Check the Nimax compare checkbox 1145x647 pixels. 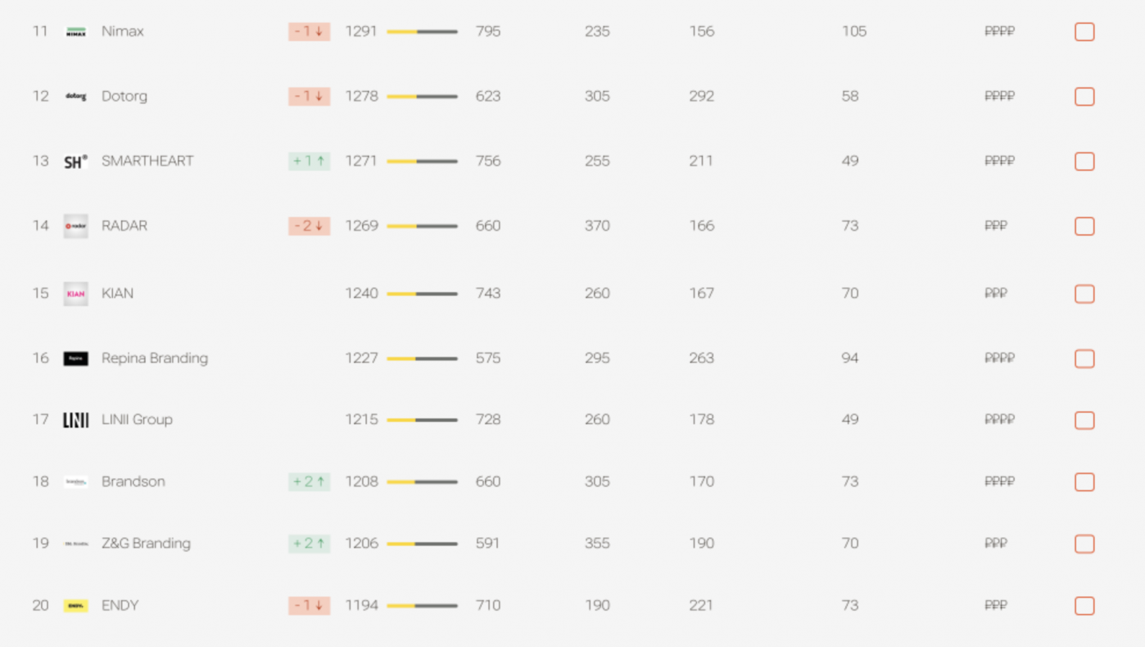click(1084, 32)
